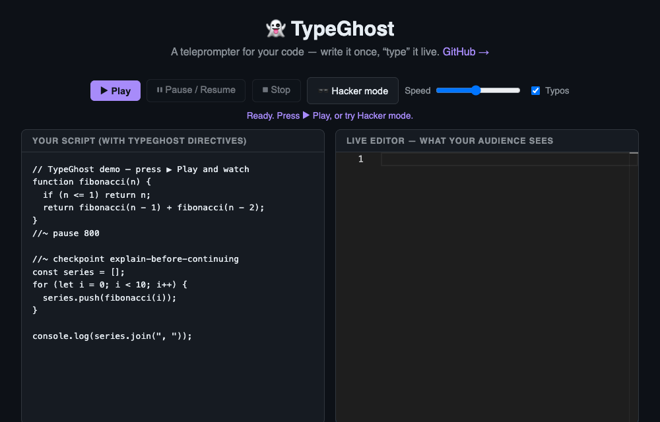Click the ghost emoji logo
Screen dimensions: 660x422
(276, 29)
